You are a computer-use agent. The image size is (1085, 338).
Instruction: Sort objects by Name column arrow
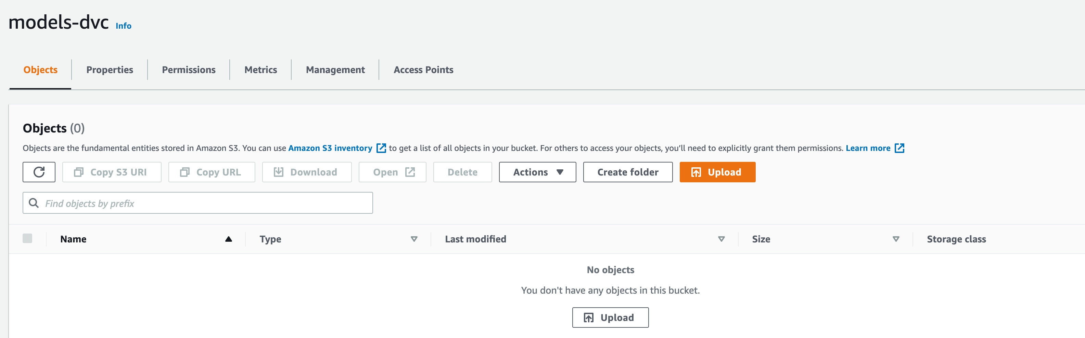[x=228, y=239]
